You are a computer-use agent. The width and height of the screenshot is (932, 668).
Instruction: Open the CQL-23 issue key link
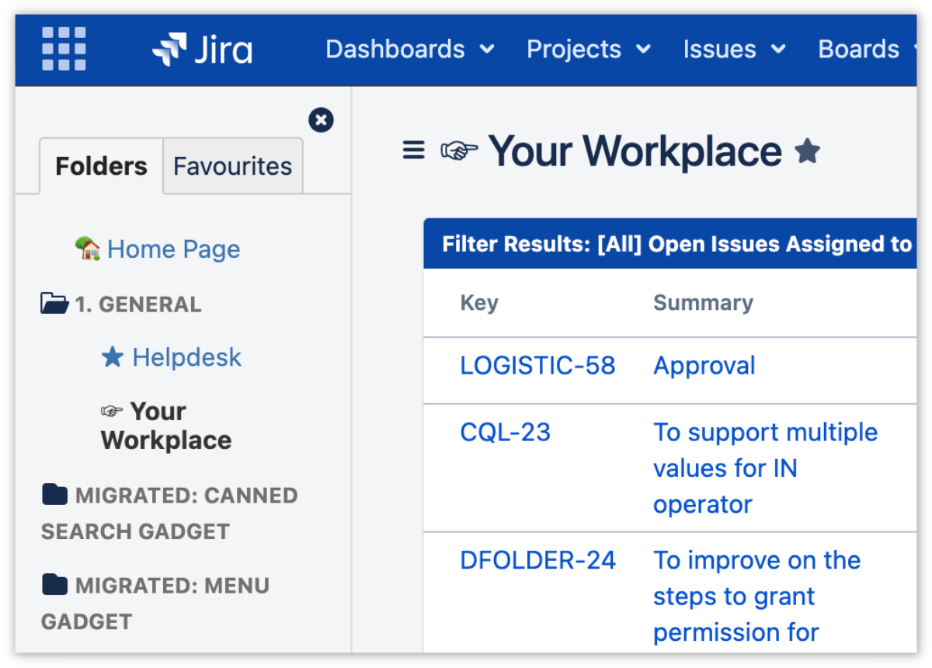tap(505, 432)
